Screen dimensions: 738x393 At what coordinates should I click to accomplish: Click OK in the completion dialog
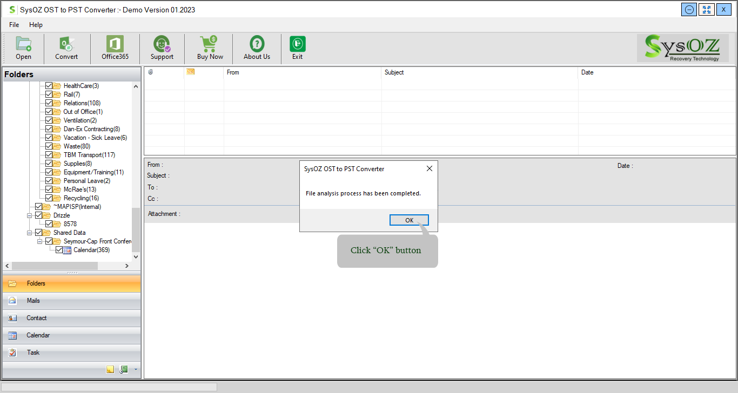[409, 220]
